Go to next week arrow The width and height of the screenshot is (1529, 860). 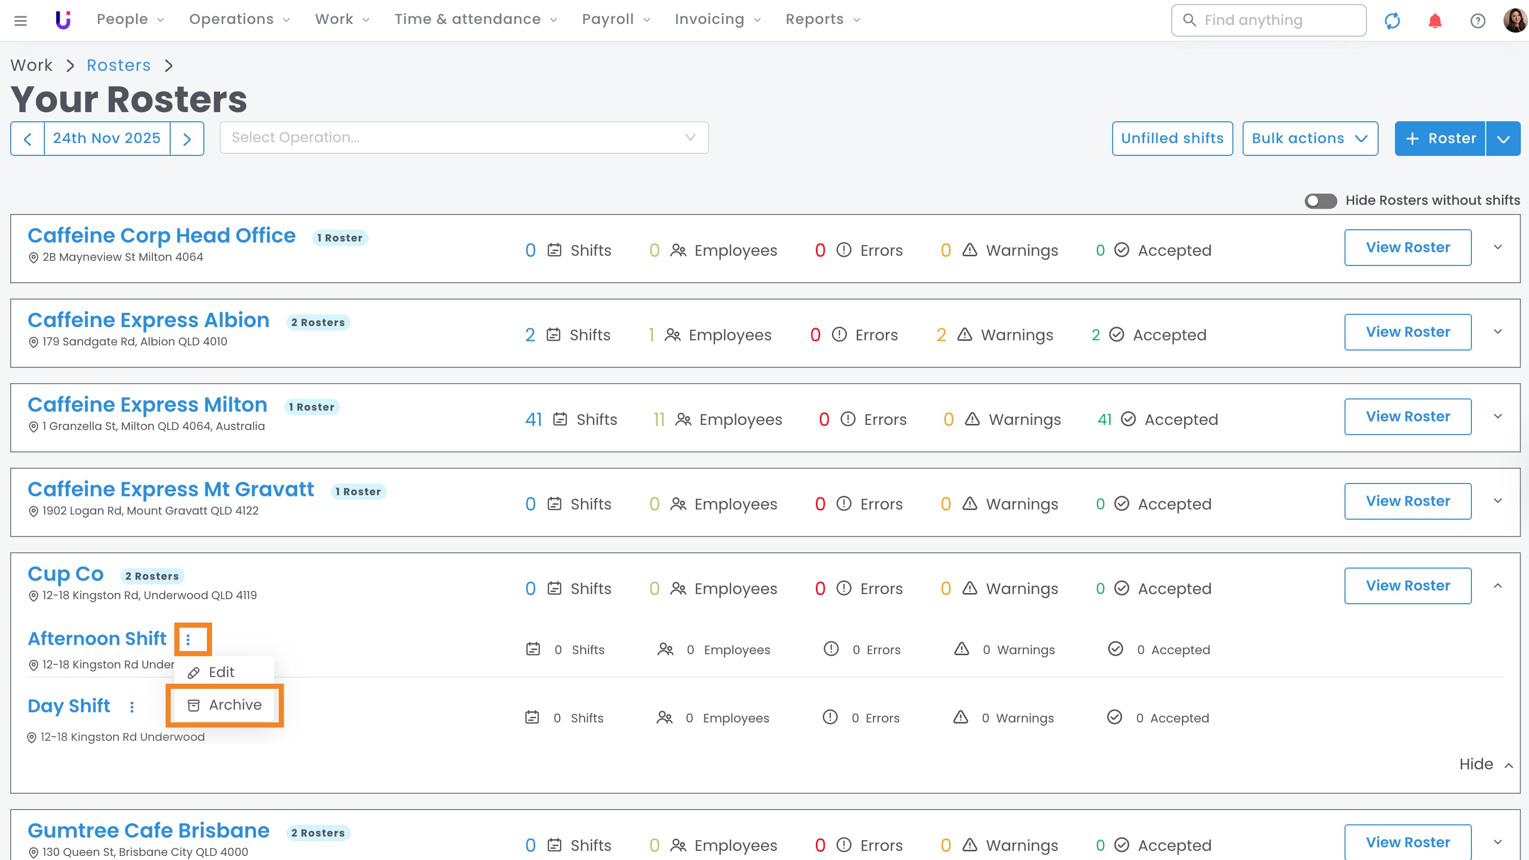pos(187,139)
